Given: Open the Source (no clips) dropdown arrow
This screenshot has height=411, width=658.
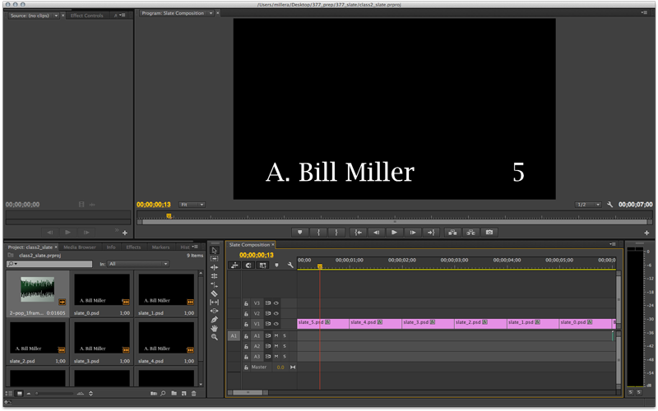Looking at the screenshot, I should [x=56, y=16].
